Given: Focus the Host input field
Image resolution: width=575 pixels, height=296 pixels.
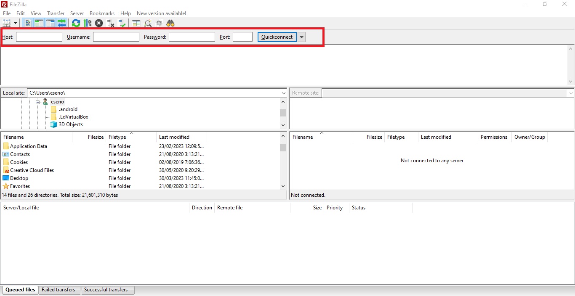Looking at the screenshot, I should pos(39,37).
